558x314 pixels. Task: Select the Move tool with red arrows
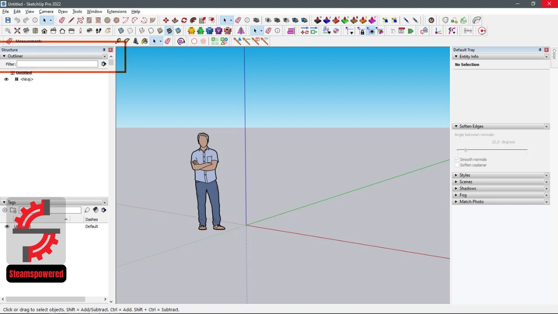[x=166, y=20]
